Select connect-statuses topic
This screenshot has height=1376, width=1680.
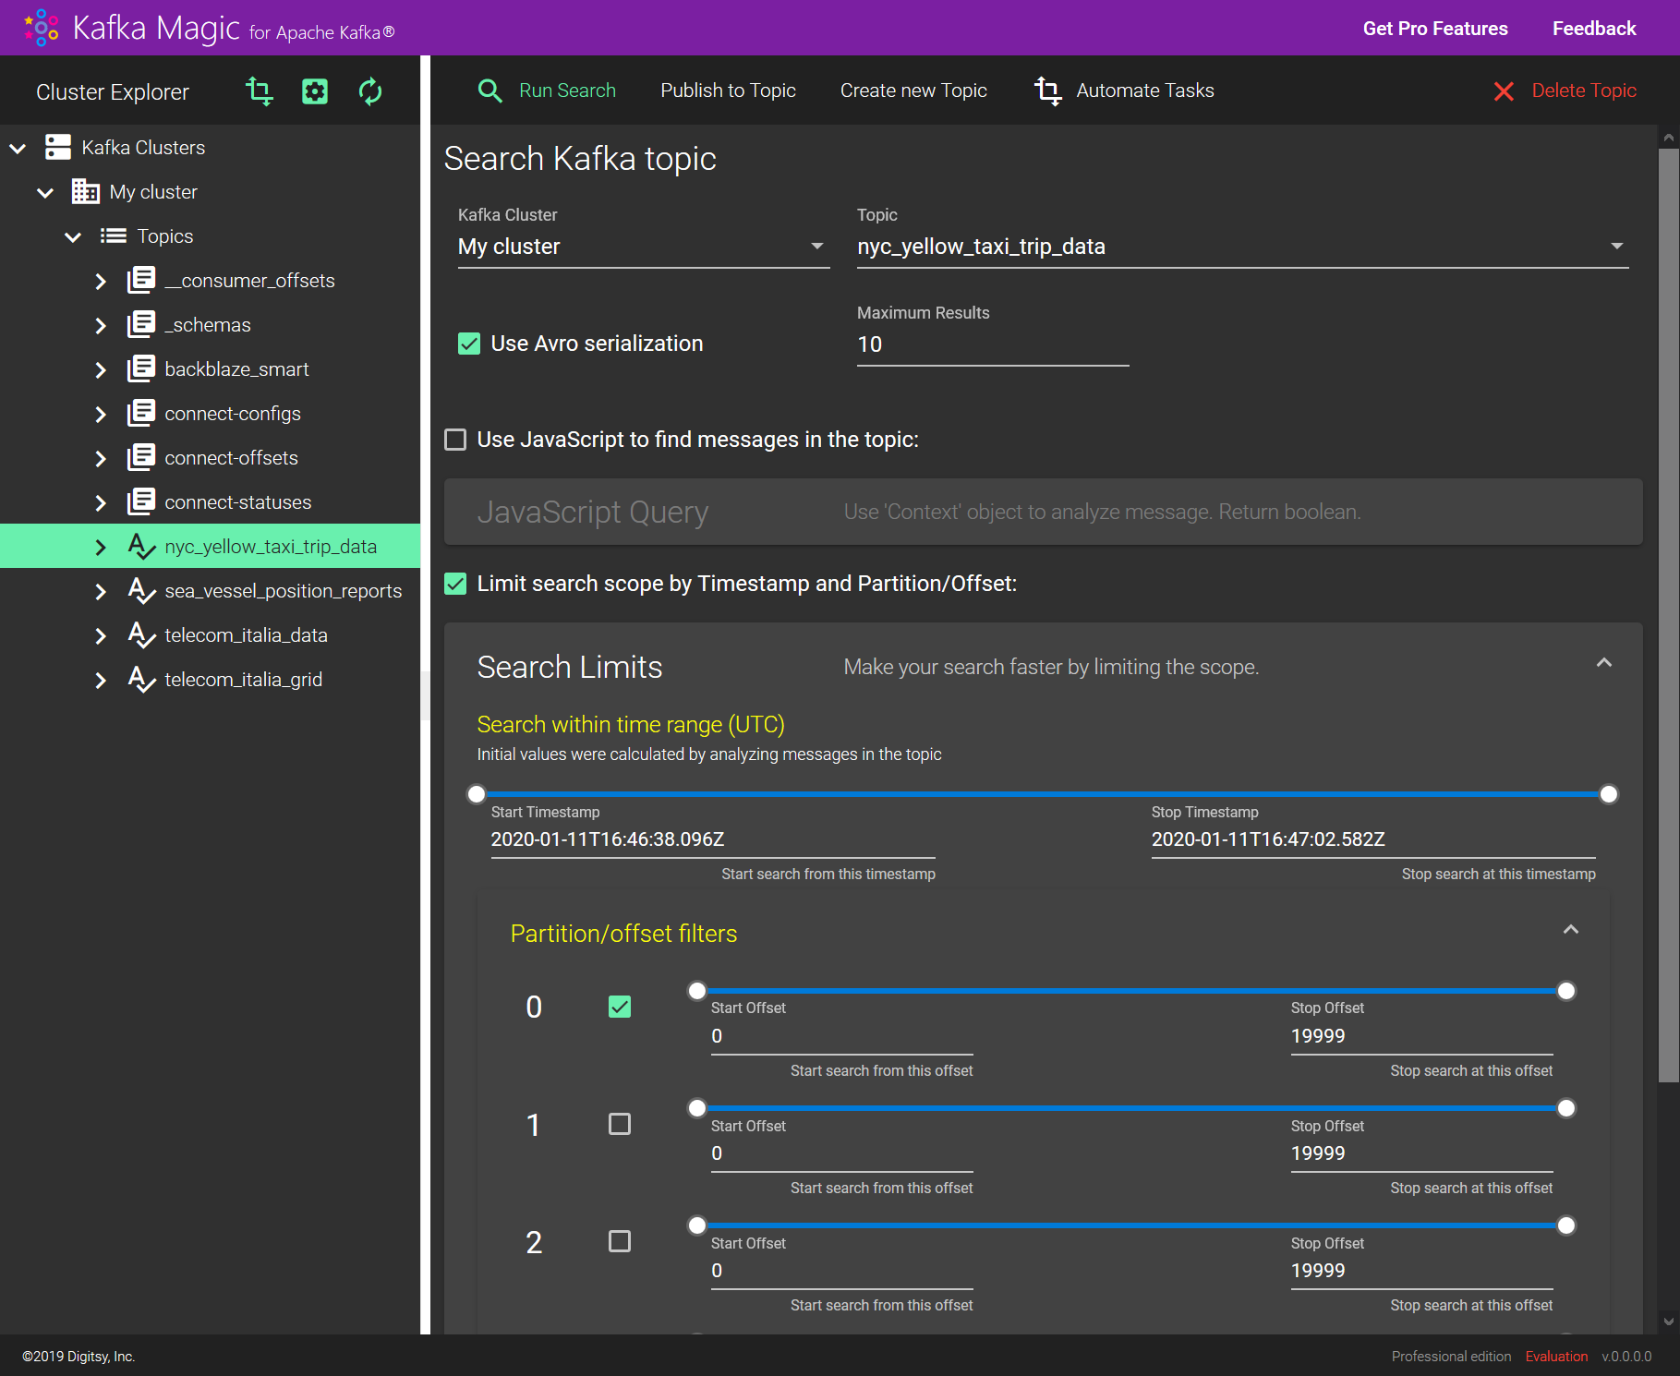(238, 502)
